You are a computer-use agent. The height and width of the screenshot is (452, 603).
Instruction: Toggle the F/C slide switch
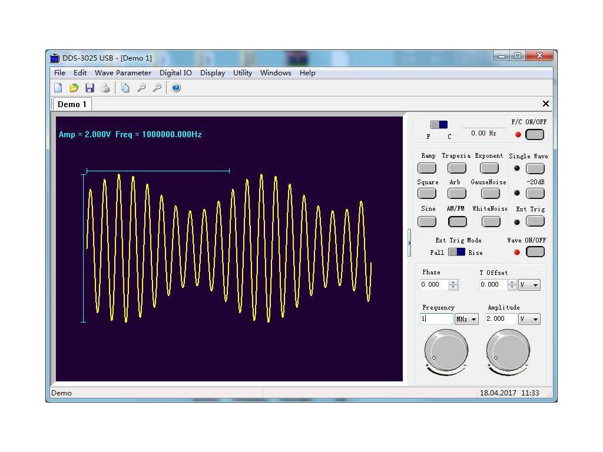pos(439,125)
